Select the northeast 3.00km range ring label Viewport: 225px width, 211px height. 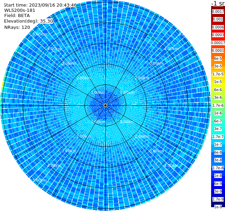[x=156, y=63]
